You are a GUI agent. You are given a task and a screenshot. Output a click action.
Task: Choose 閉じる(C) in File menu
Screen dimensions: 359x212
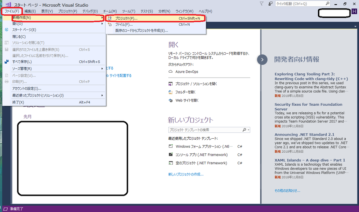(x=54, y=37)
